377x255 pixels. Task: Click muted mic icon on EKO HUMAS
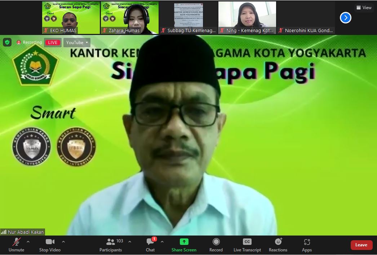coord(46,31)
